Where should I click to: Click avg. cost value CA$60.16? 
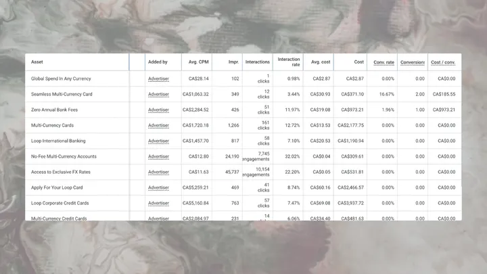click(x=320, y=187)
